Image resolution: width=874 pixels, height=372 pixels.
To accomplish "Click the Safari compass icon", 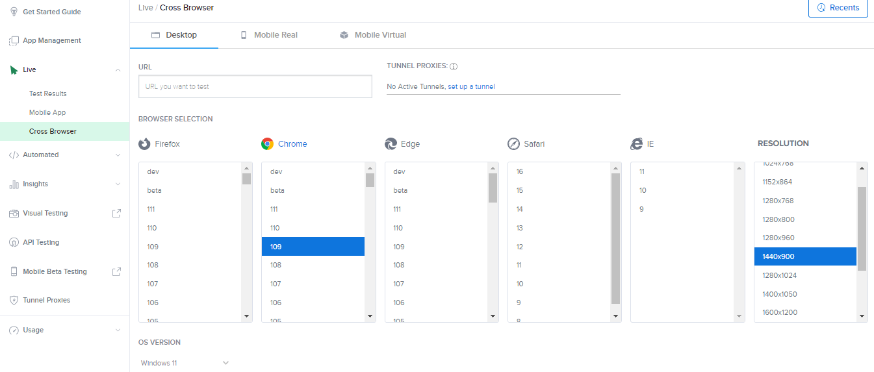I will [513, 144].
